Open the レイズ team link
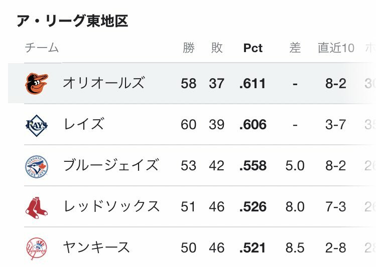 [x=84, y=124]
